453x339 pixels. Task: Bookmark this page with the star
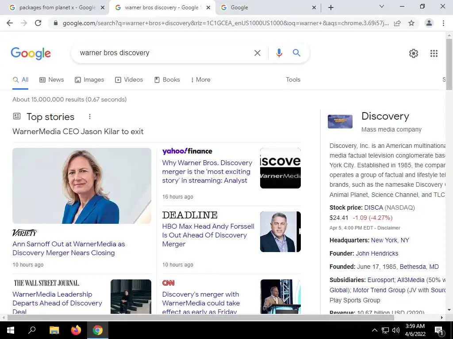click(x=411, y=23)
